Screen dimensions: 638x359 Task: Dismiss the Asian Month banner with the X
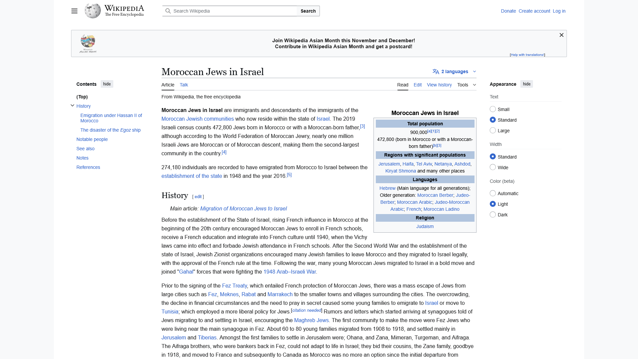tap(561, 35)
